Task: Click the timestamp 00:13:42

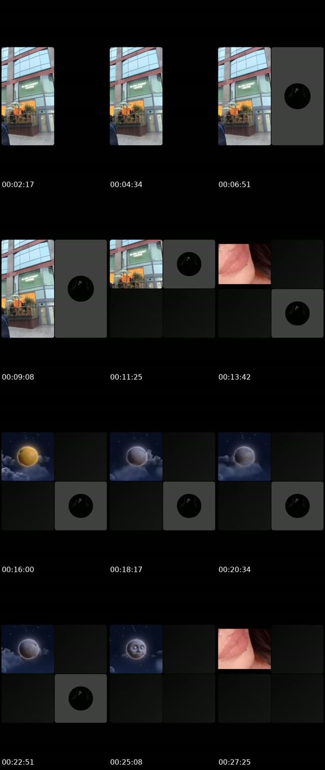Action: 235,377
